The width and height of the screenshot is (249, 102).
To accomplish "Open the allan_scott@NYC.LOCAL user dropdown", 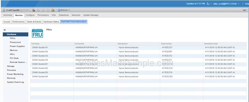I will (226, 4).
